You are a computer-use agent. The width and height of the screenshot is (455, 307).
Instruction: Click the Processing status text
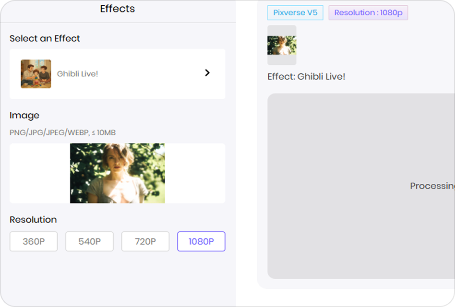(x=432, y=186)
